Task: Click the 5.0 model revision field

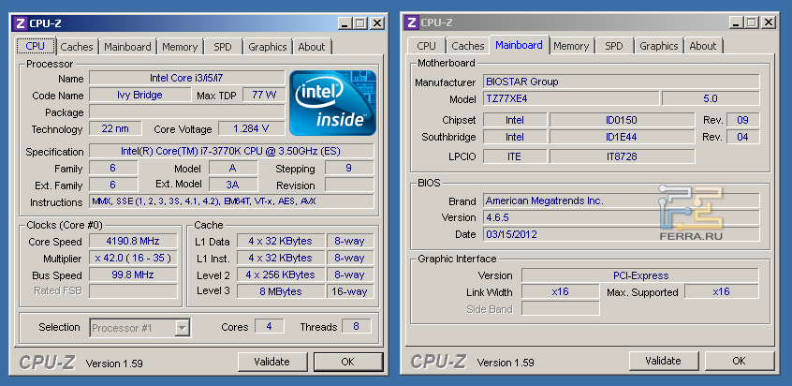Action: 711,98
